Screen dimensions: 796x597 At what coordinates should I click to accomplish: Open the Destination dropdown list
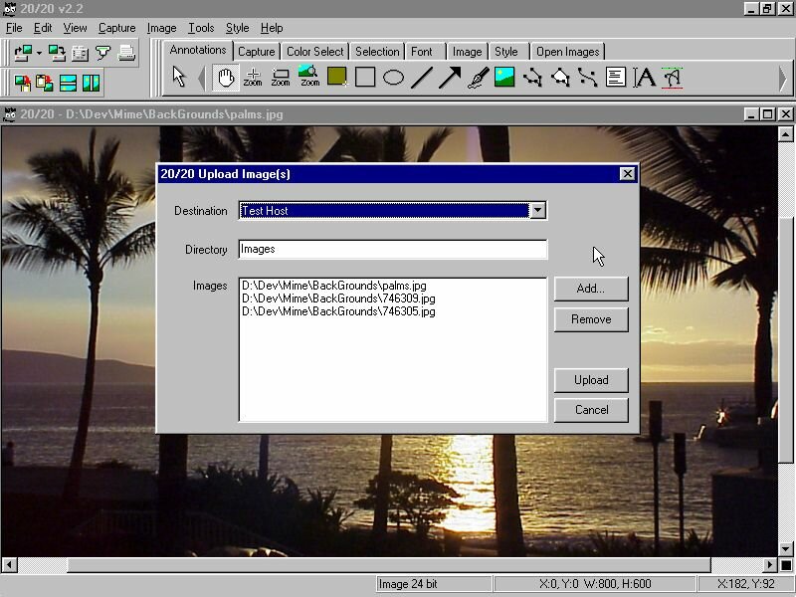(x=537, y=210)
